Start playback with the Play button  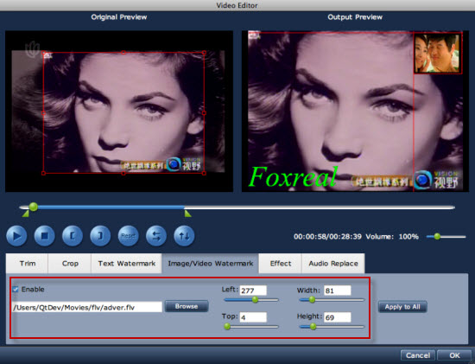click(16, 236)
